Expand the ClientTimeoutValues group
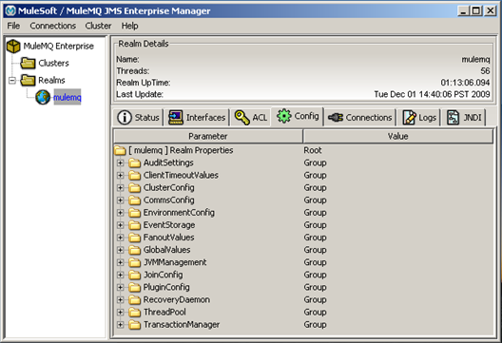 [x=120, y=176]
